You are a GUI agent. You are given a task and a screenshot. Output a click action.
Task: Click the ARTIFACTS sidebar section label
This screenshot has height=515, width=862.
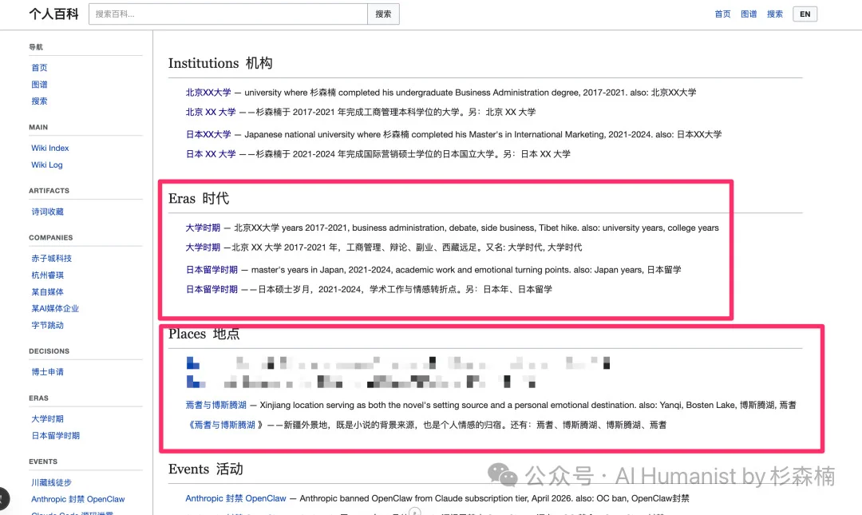(49, 190)
